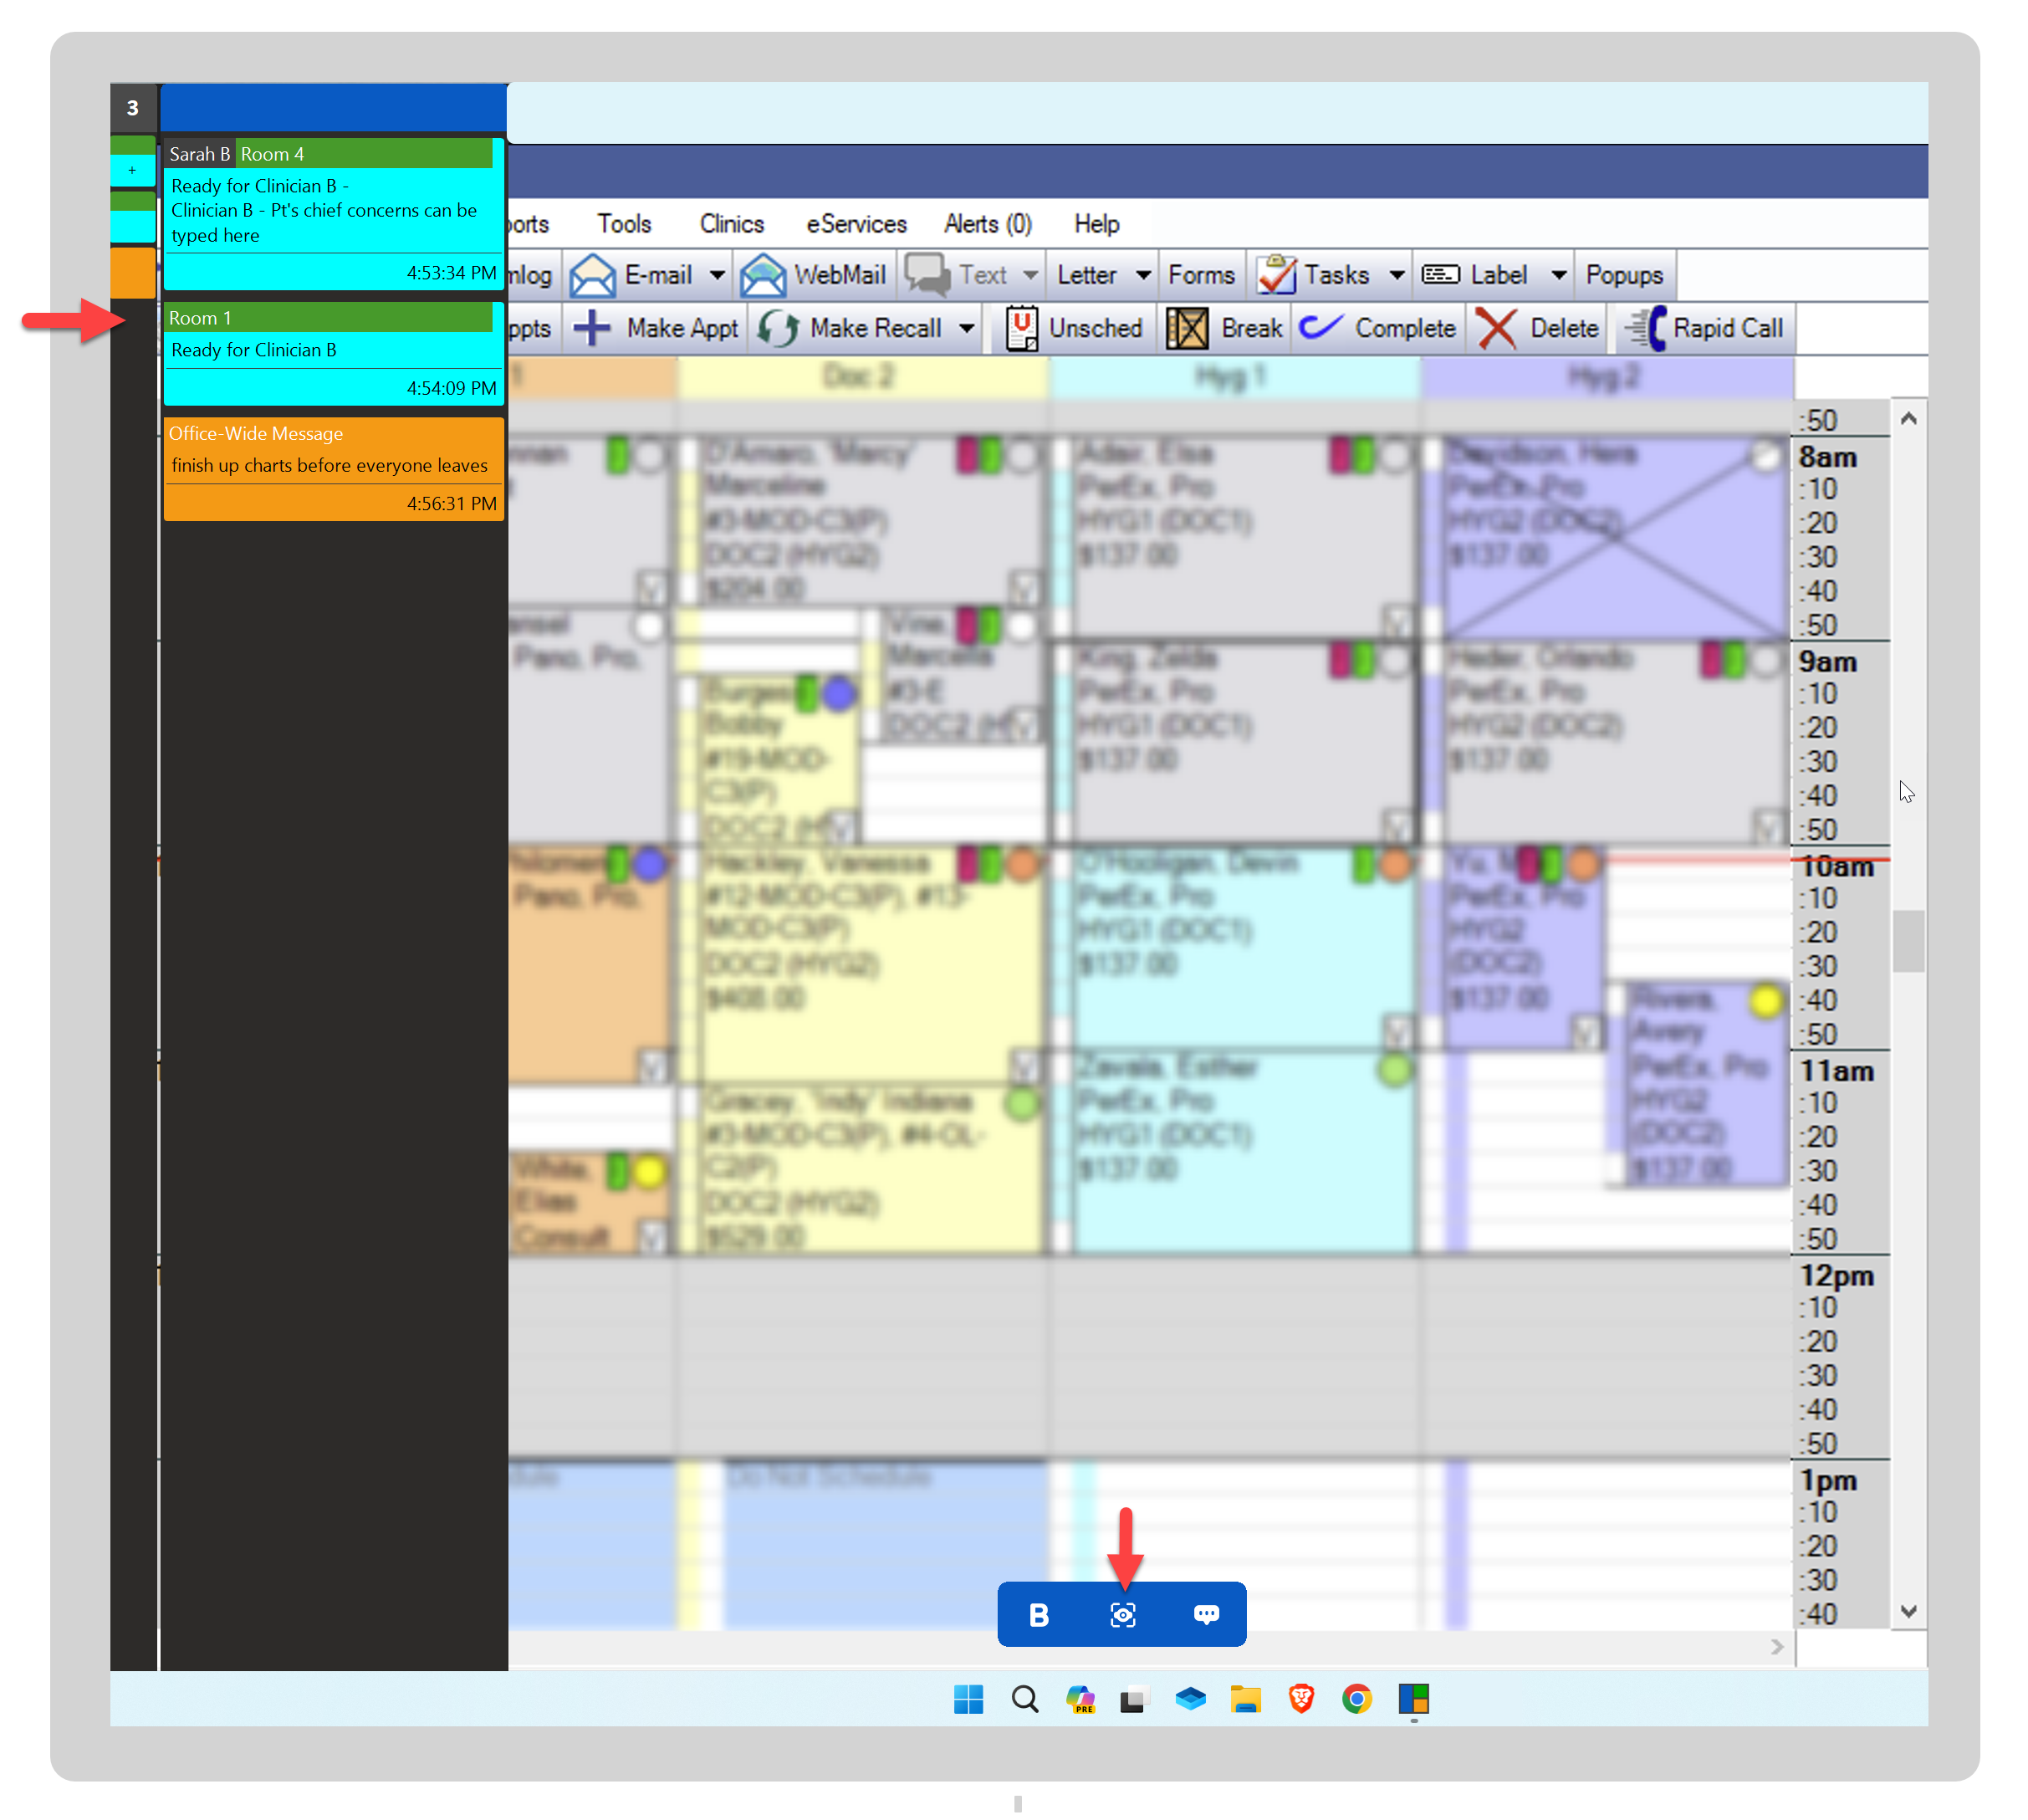Click the 9am time label
The width and height of the screenshot is (2028, 1820).
pyautogui.click(x=1830, y=663)
